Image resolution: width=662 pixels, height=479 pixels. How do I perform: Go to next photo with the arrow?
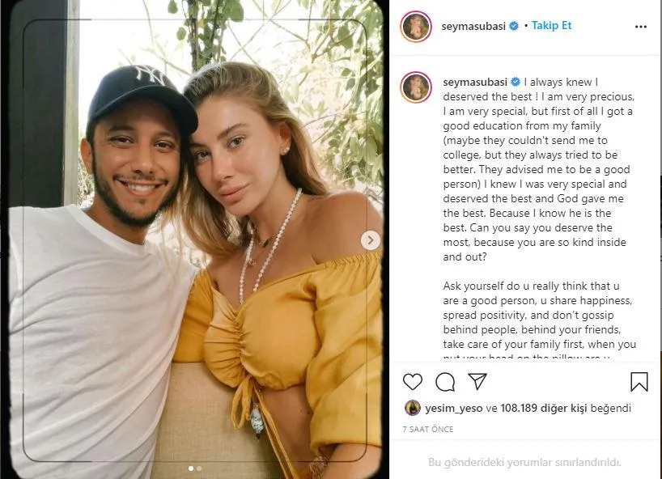coord(371,240)
